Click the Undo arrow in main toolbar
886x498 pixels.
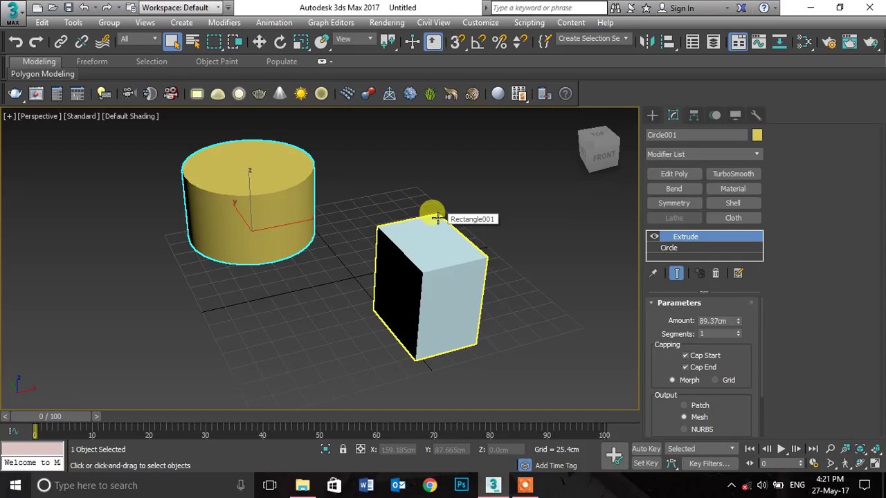pyautogui.click(x=15, y=41)
